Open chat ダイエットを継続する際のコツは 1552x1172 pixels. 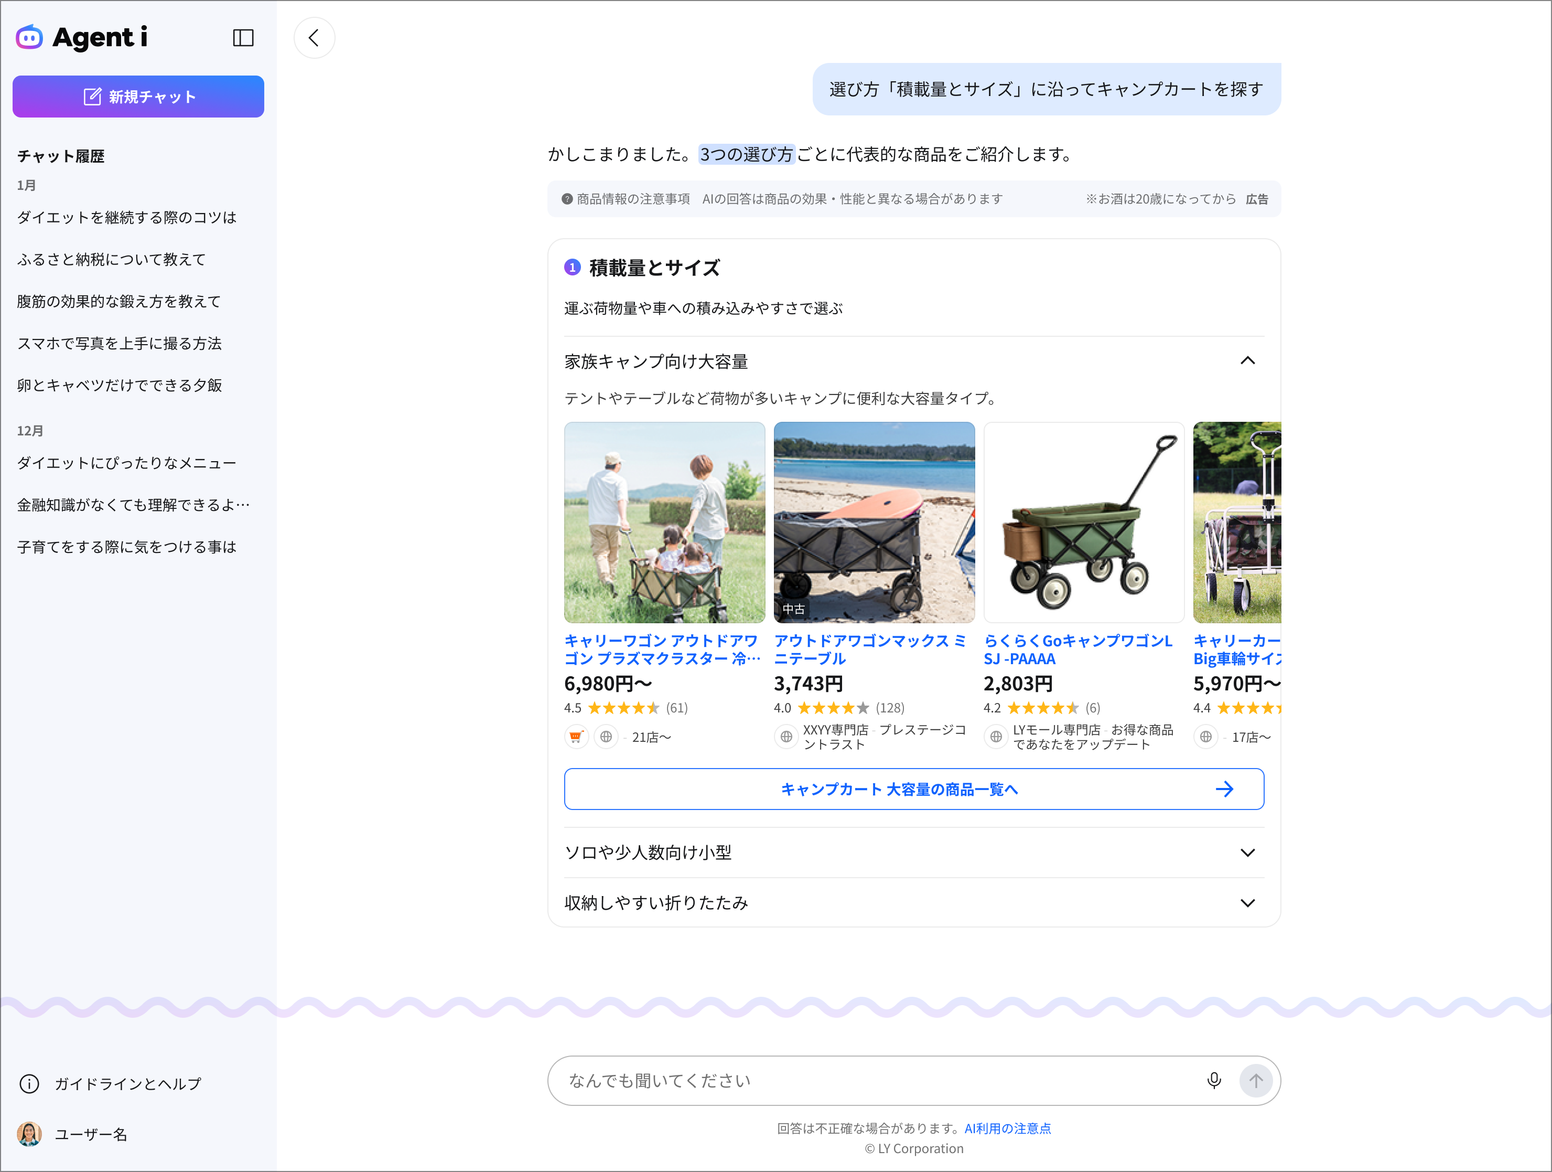[x=127, y=218]
